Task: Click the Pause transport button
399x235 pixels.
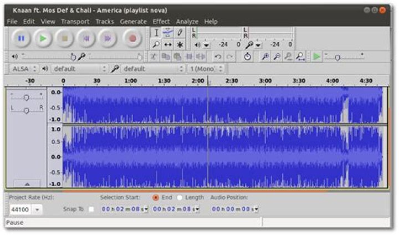Action: [x=22, y=38]
